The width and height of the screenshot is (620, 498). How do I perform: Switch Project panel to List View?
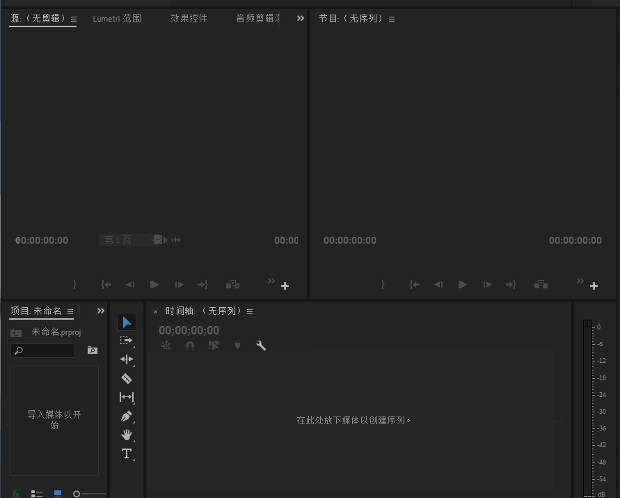coord(37,493)
